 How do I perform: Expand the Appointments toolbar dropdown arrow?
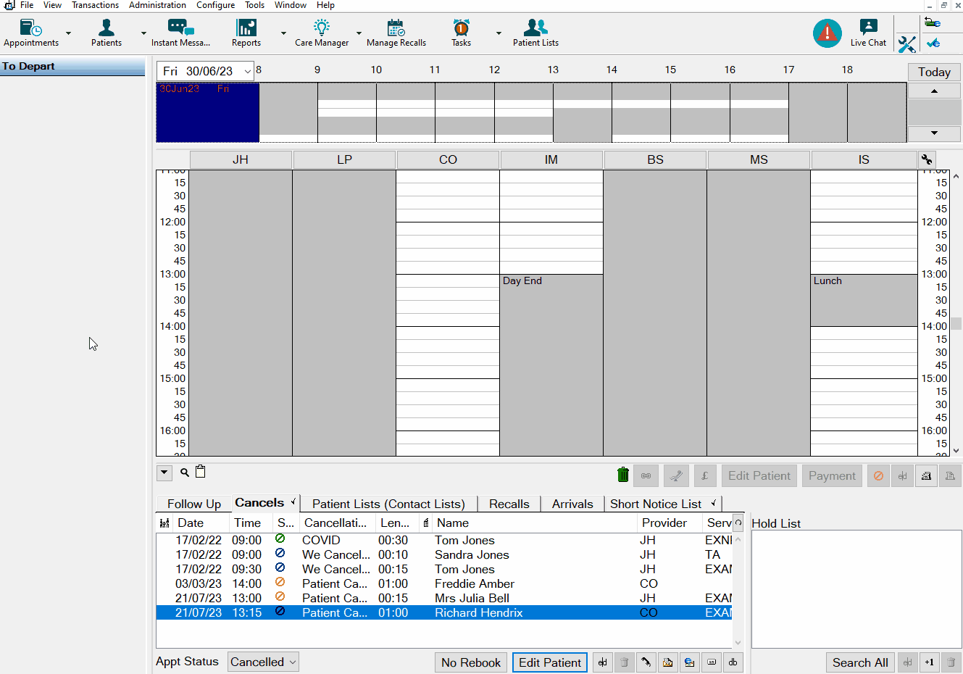tap(69, 33)
